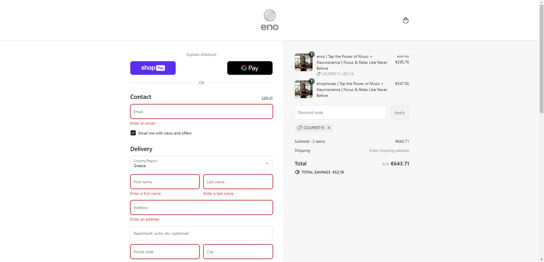Image resolution: width=544 pixels, height=262 pixels.
Task: Click the tag icon in the COUPERT15 chip
Action: pyautogui.click(x=300, y=128)
